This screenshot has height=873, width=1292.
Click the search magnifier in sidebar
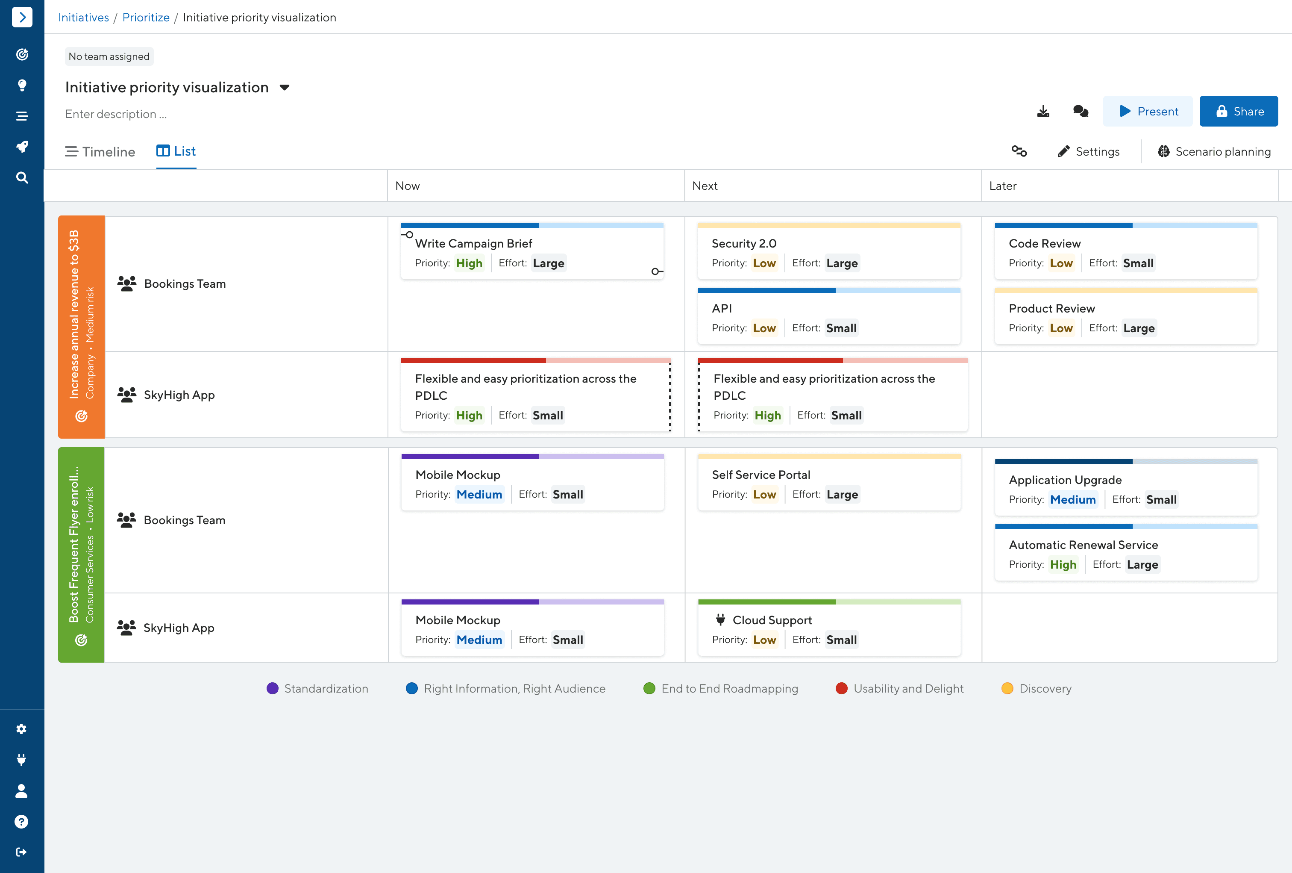click(x=22, y=177)
